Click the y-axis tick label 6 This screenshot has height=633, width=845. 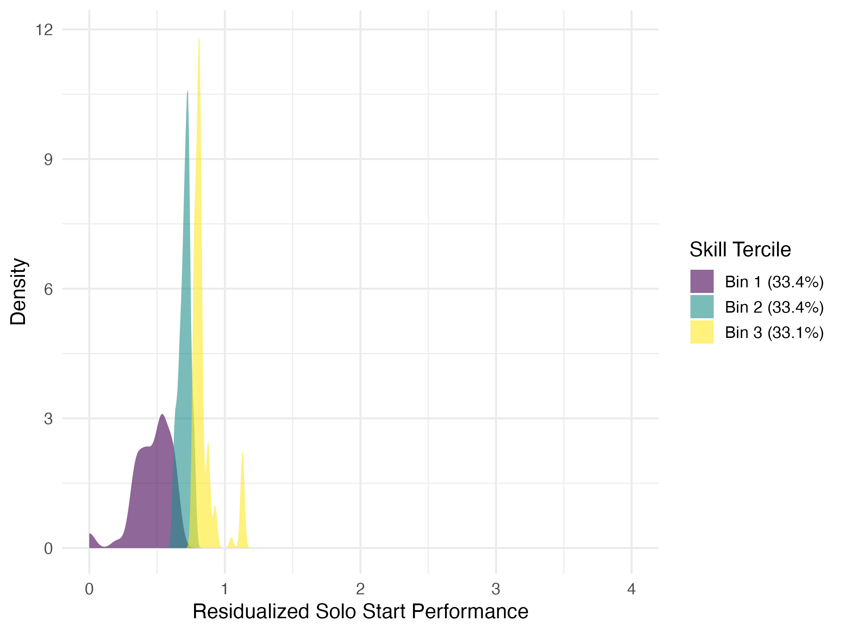48,289
